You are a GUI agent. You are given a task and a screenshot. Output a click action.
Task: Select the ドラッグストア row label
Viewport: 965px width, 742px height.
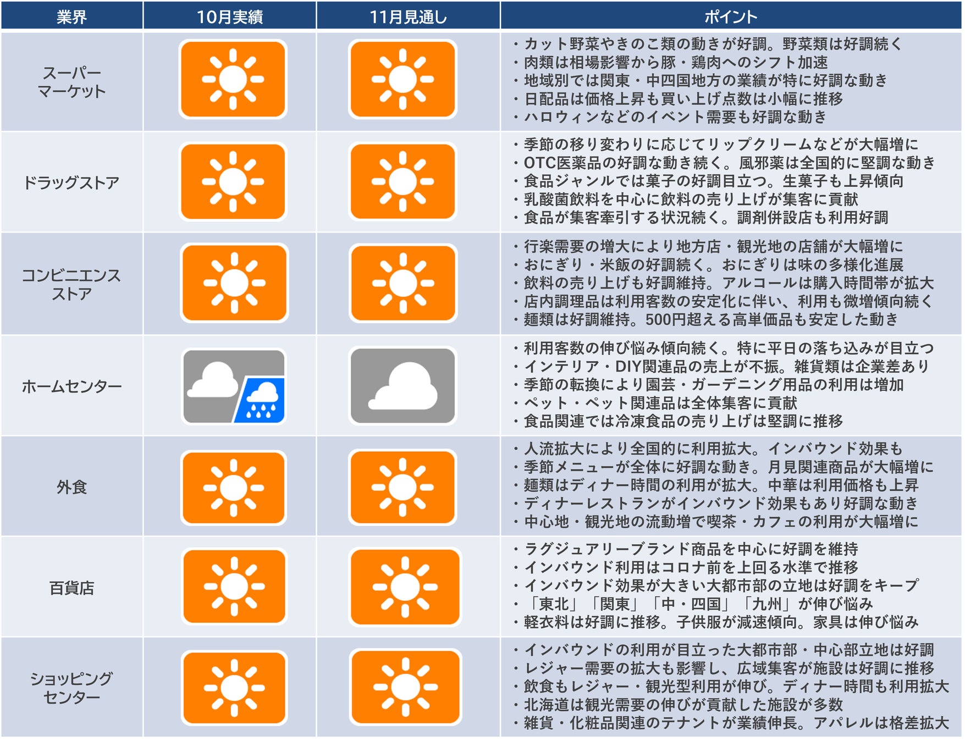pos(71,182)
